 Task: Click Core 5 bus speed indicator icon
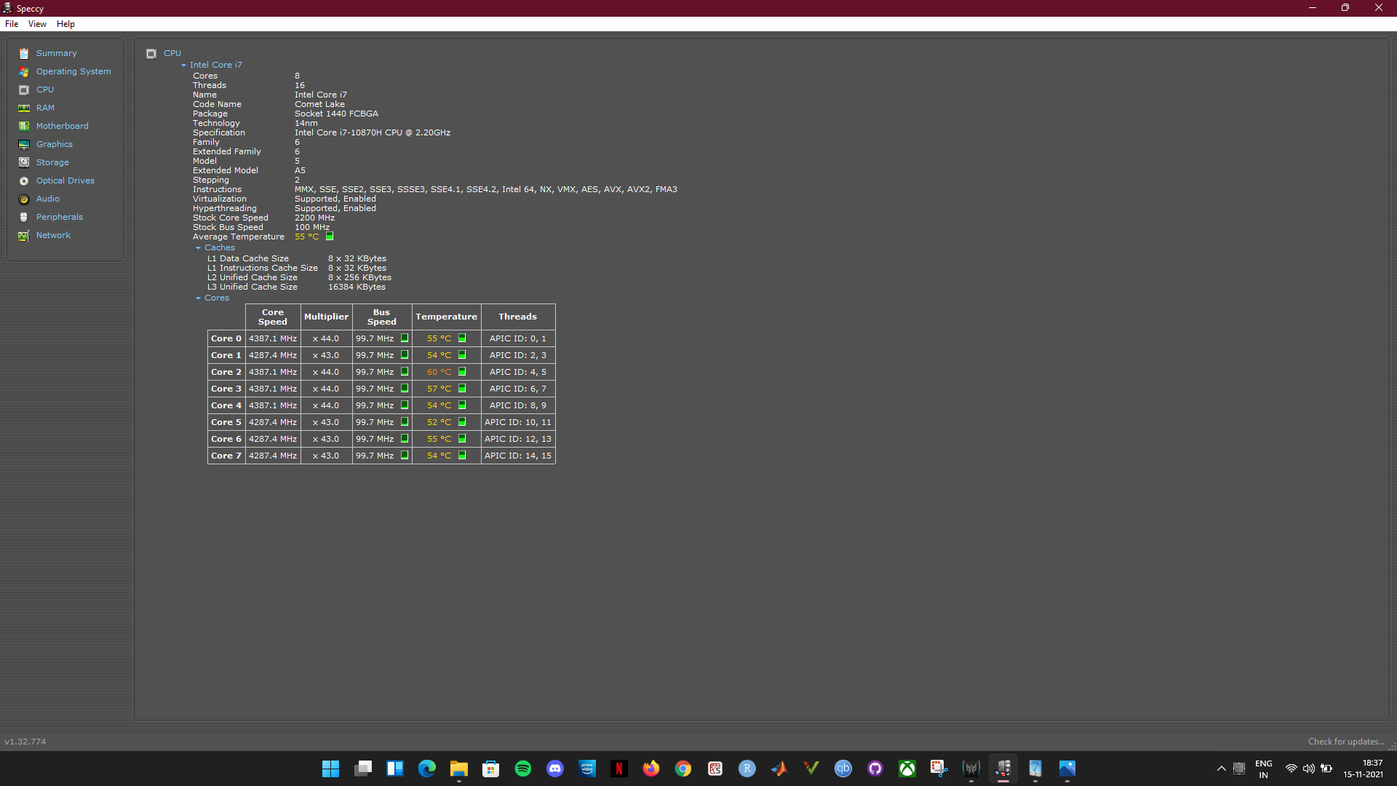tap(405, 422)
